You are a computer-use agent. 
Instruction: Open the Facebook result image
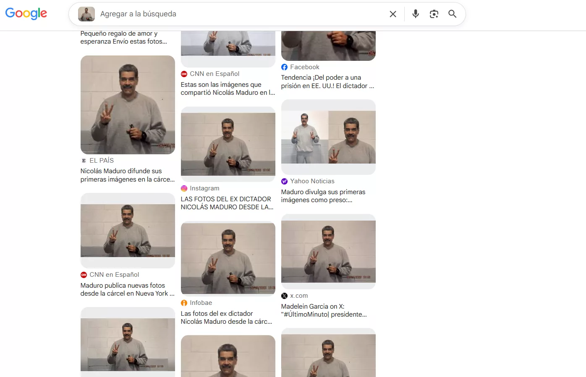(328, 46)
